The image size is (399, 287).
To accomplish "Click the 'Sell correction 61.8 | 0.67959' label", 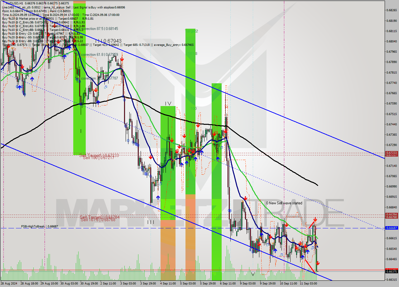I will 96,55.
